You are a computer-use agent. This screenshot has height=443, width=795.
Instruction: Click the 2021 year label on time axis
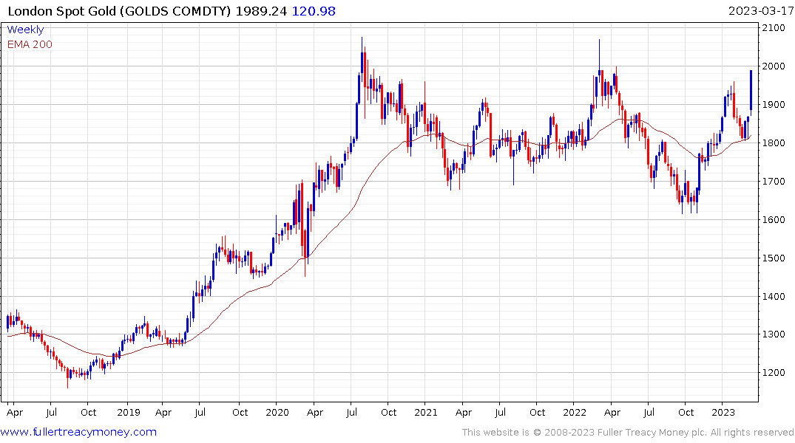click(426, 413)
